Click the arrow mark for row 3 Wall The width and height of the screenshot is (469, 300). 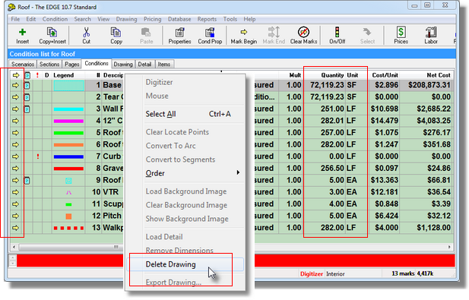(x=15, y=109)
